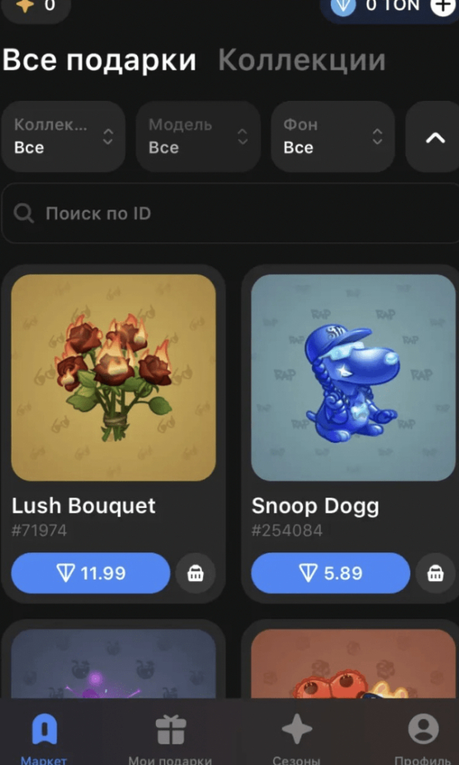Open the Lush Bouquet gift image
Screen dimensions: 459x765
[114, 378]
